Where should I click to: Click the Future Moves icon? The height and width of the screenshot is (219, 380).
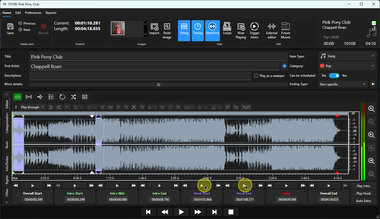pyautogui.click(x=286, y=31)
